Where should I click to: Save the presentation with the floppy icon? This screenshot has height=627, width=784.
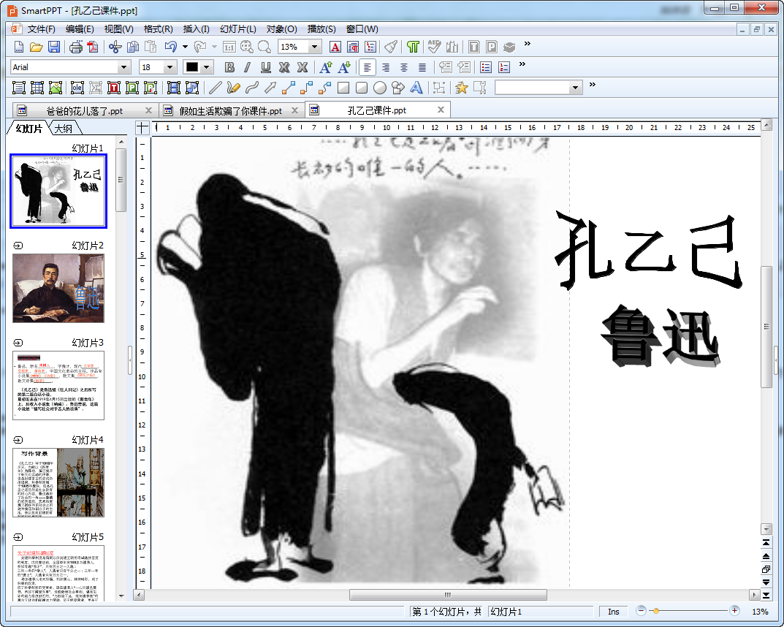tap(54, 47)
